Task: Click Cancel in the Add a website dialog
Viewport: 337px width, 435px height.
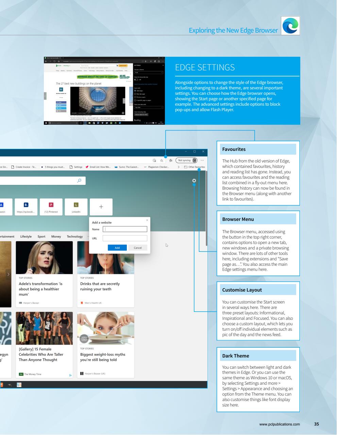Action: (138, 248)
